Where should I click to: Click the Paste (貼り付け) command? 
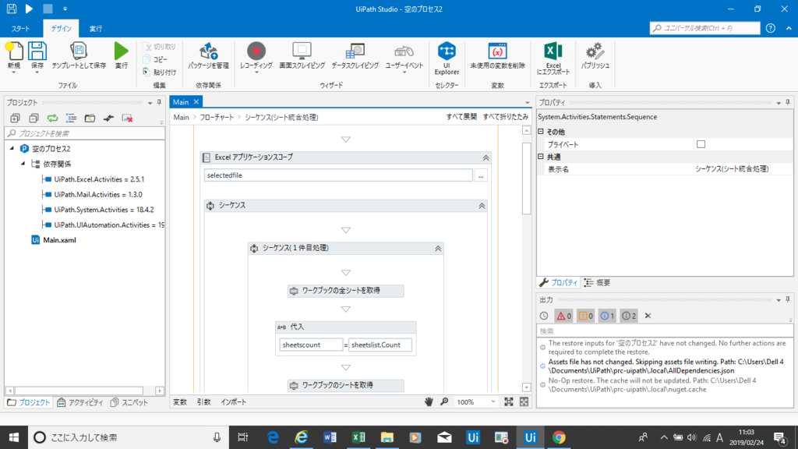click(159, 72)
